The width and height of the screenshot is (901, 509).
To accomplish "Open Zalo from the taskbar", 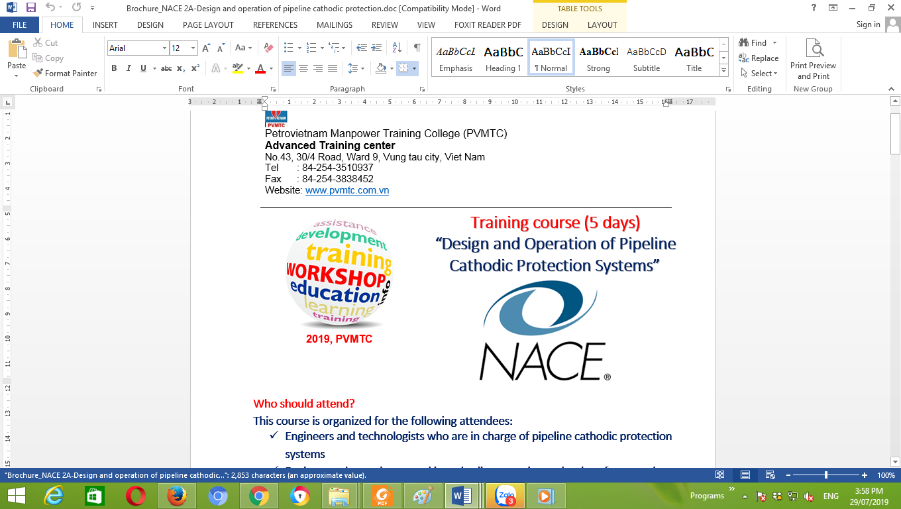I will [x=504, y=496].
